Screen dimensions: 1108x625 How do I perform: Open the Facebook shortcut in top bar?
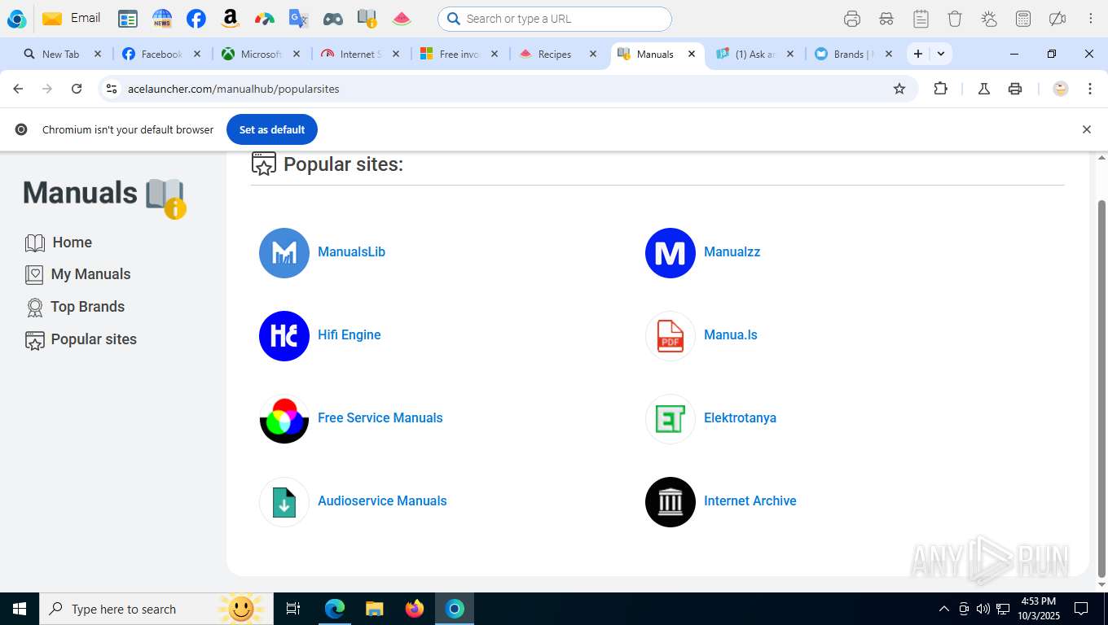[x=196, y=19]
